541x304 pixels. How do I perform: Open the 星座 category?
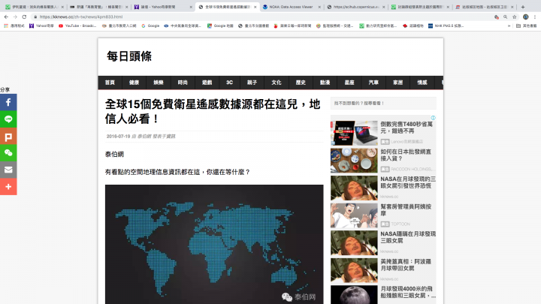(x=349, y=83)
